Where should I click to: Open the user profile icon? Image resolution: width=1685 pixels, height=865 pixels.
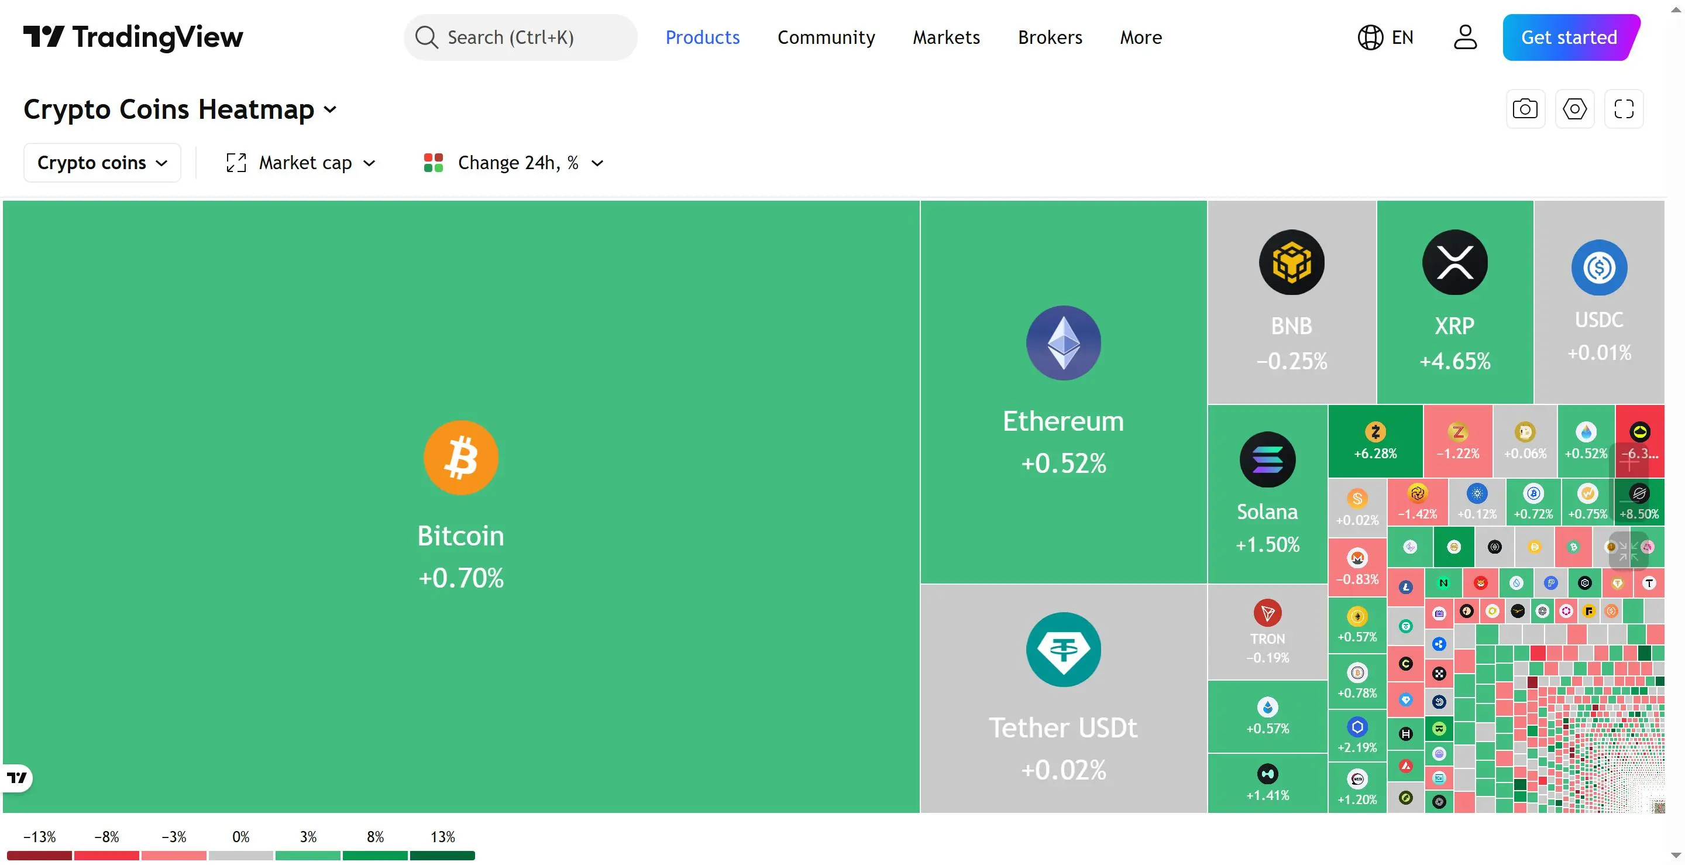coord(1465,37)
